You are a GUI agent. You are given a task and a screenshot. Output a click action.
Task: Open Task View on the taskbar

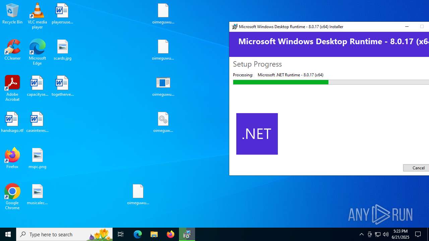tap(121, 234)
